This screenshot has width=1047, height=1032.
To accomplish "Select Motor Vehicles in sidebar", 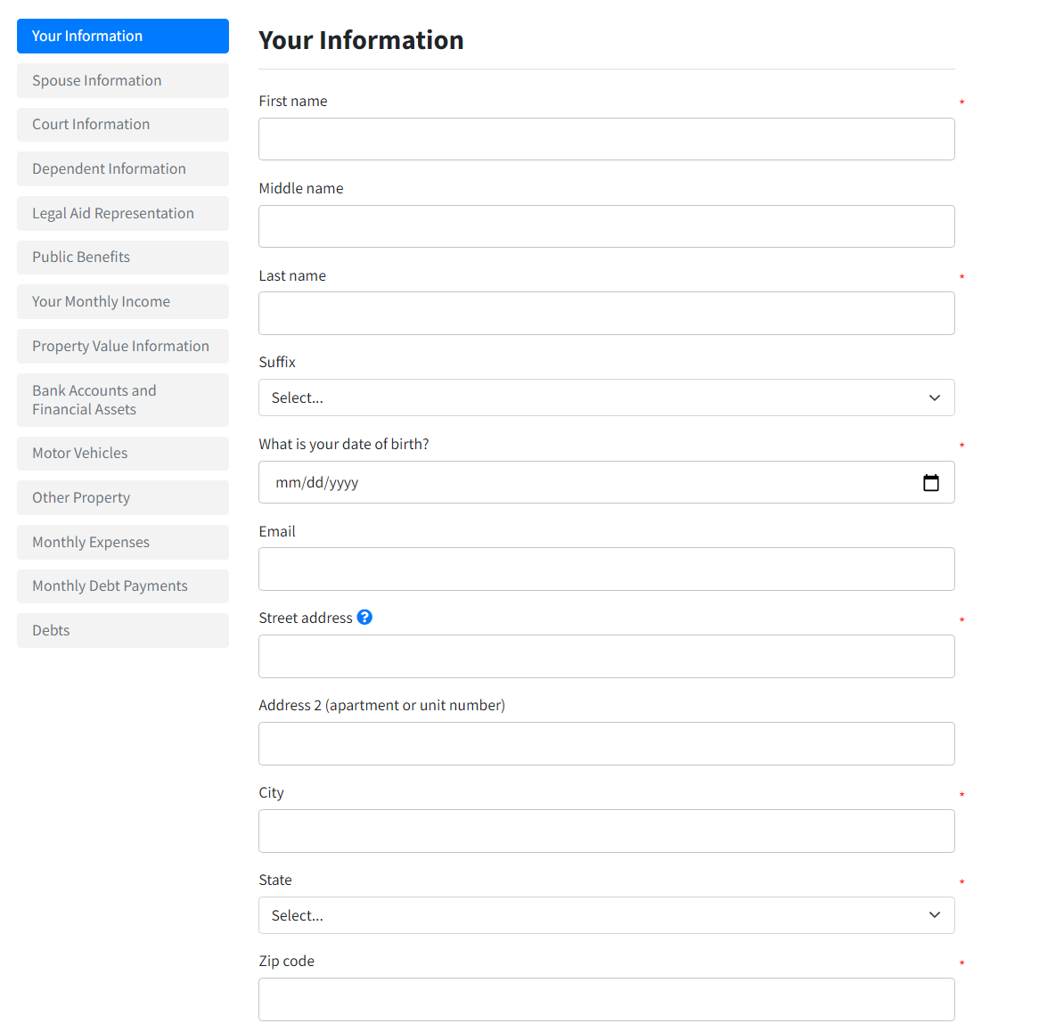I will (x=123, y=454).
